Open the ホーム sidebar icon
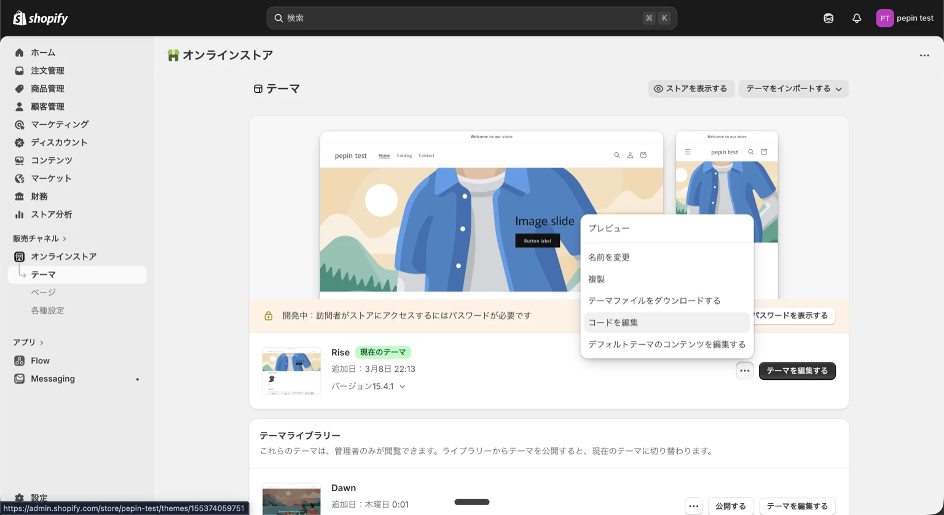Viewport: 944px width, 515px height. click(x=19, y=52)
